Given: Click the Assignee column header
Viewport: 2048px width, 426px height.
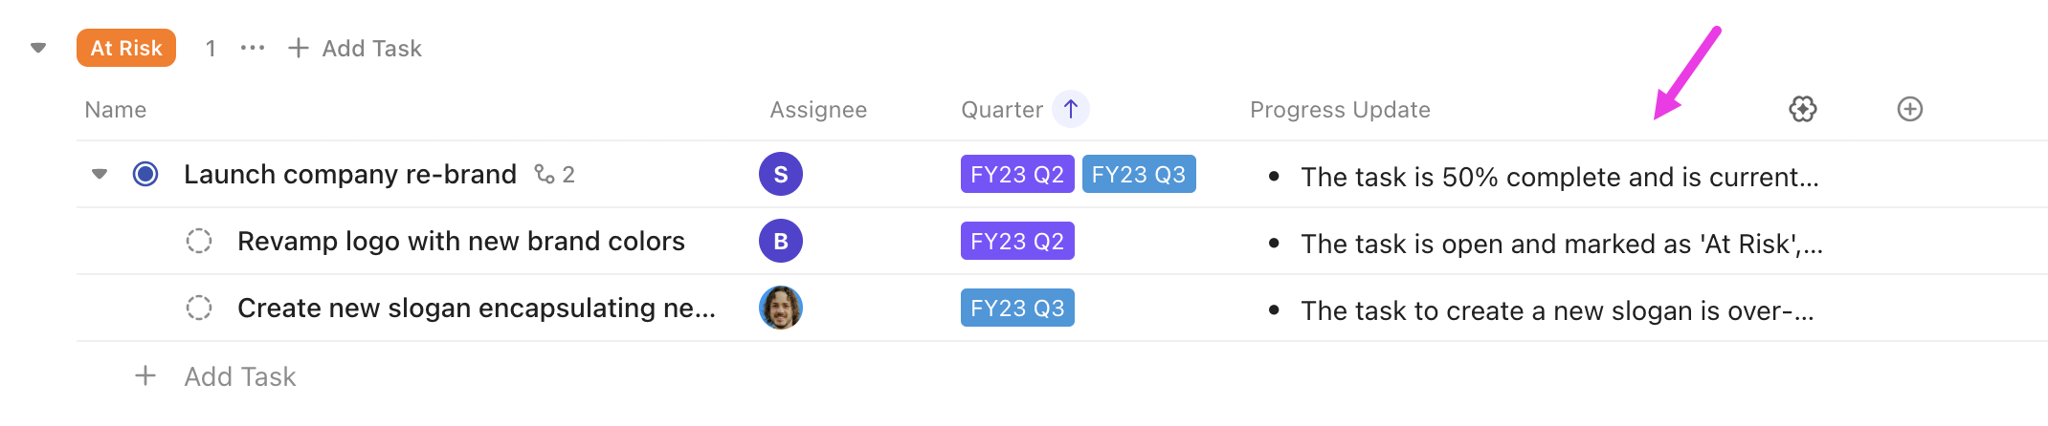Looking at the screenshot, I should point(818,110).
